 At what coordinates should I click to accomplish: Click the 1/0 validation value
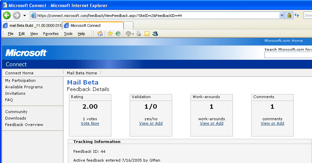151,107
